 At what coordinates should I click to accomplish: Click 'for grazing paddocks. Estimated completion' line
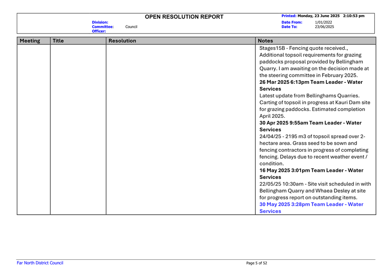pyautogui.click(x=312, y=109)
